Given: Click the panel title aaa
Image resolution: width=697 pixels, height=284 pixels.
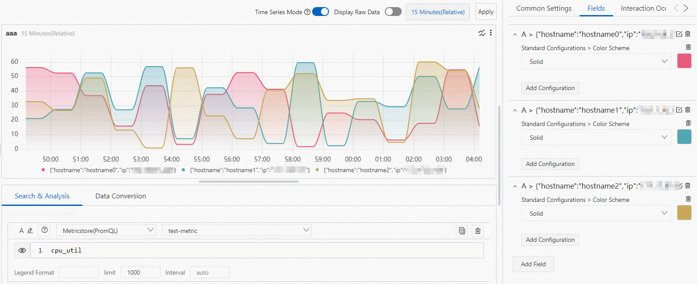Looking at the screenshot, I should point(11,33).
